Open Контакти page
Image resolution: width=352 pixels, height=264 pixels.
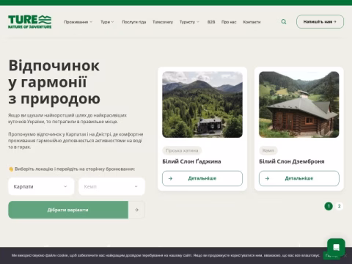click(x=252, y=22)
